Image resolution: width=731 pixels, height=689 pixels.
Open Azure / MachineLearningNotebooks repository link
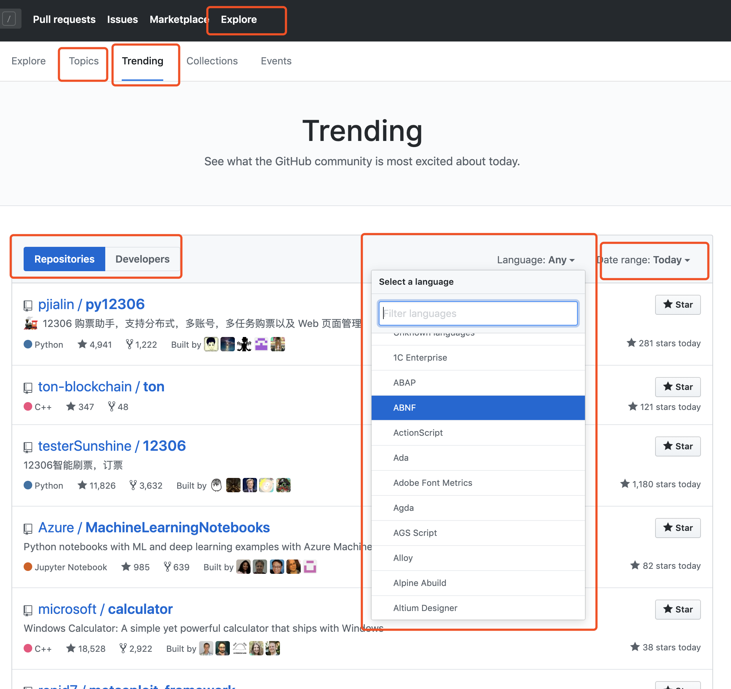click(154, 527)
